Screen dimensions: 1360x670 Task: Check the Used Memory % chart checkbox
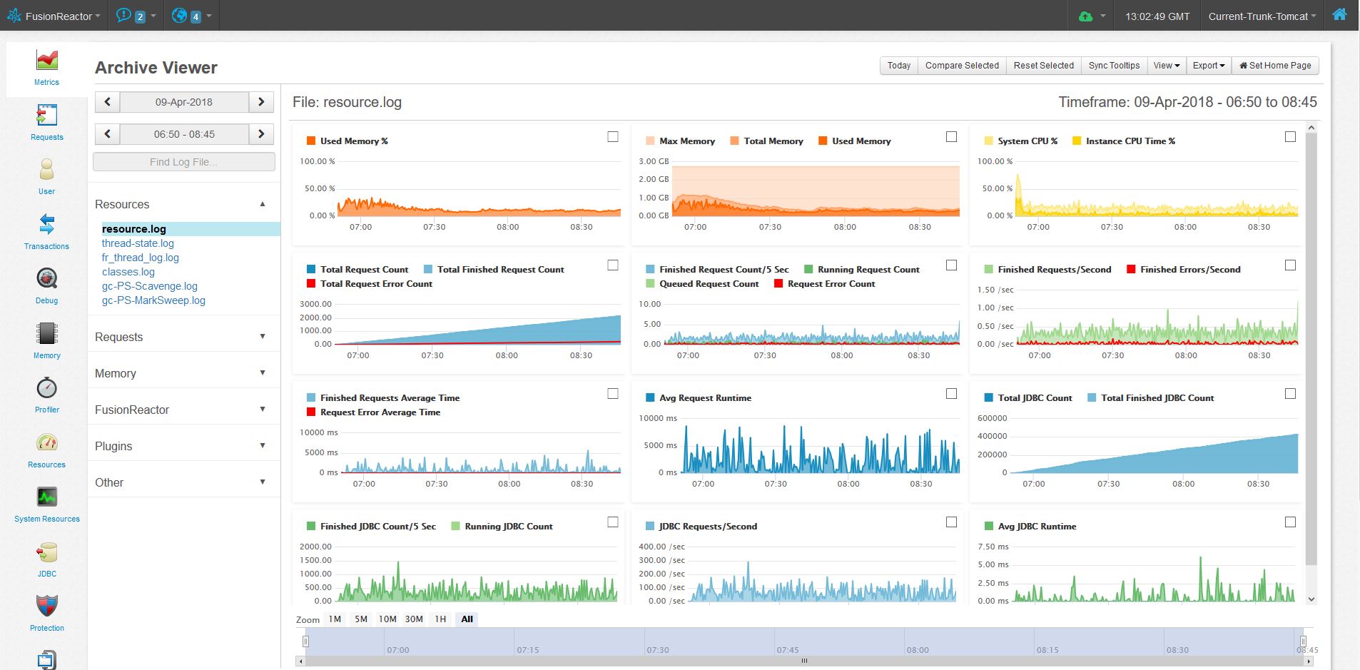pos(613,136)
